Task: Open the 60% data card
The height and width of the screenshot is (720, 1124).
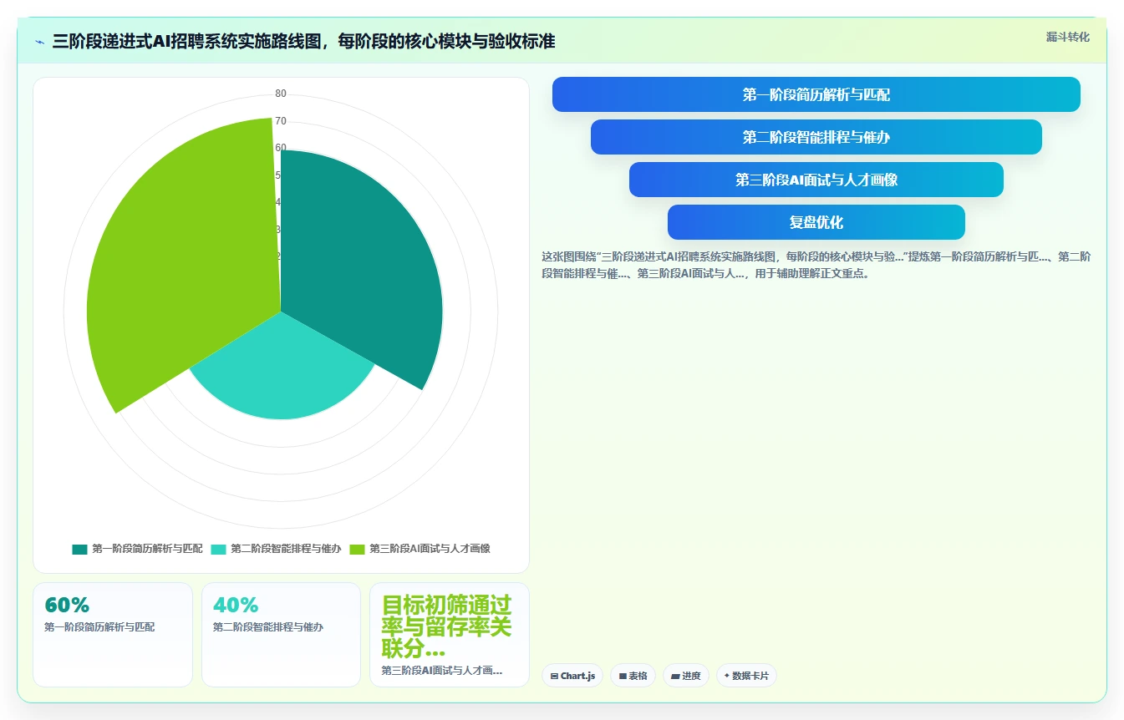Action: click(x=113, y=635)
